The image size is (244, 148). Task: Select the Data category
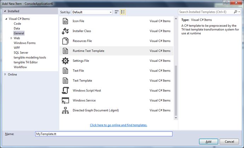17,28
